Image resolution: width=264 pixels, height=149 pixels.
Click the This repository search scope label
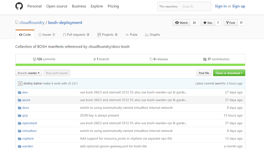169,6
